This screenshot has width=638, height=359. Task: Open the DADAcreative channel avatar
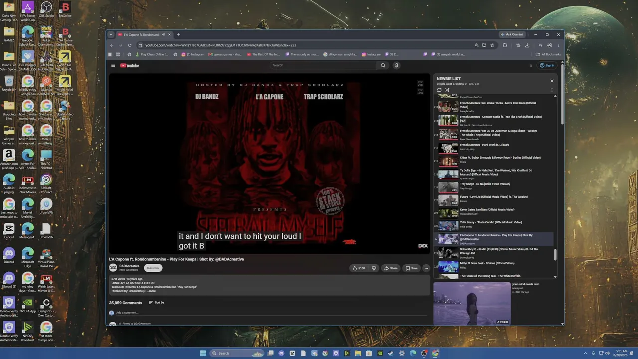tap(113, 268)
